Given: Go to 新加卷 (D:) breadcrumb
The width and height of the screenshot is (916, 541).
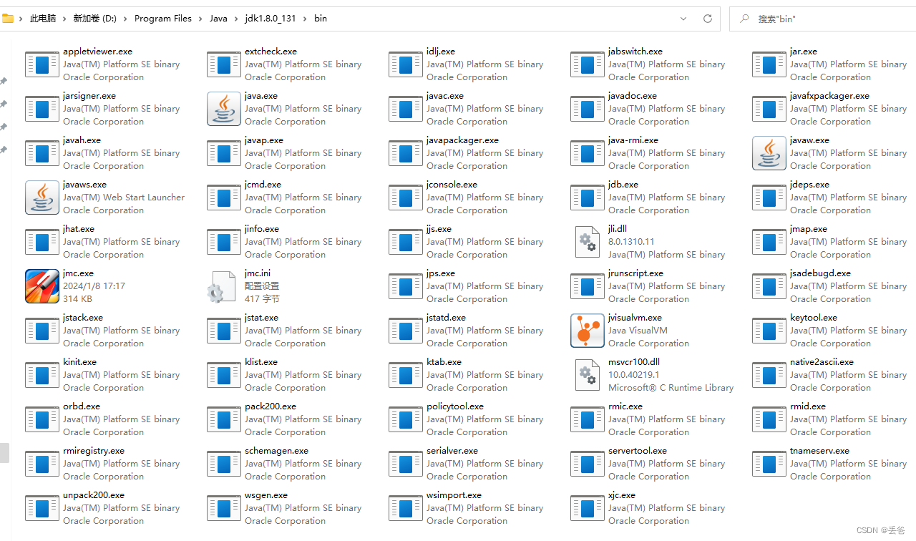Looking at the screenshot, I should [x=95, y=19].
